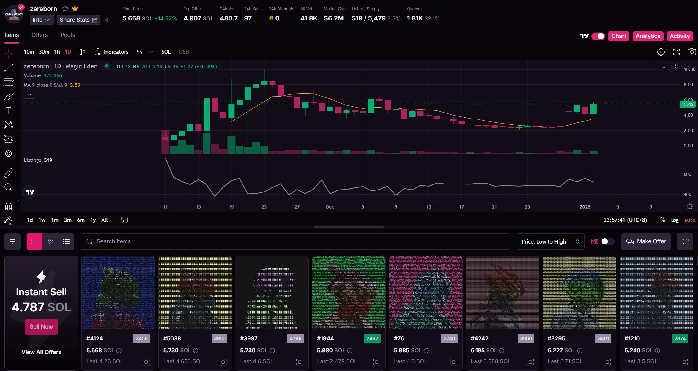The height and width of the screenshot is (371, 698).
Task: Lock all drawing tools
Action: tap(9, 220)
